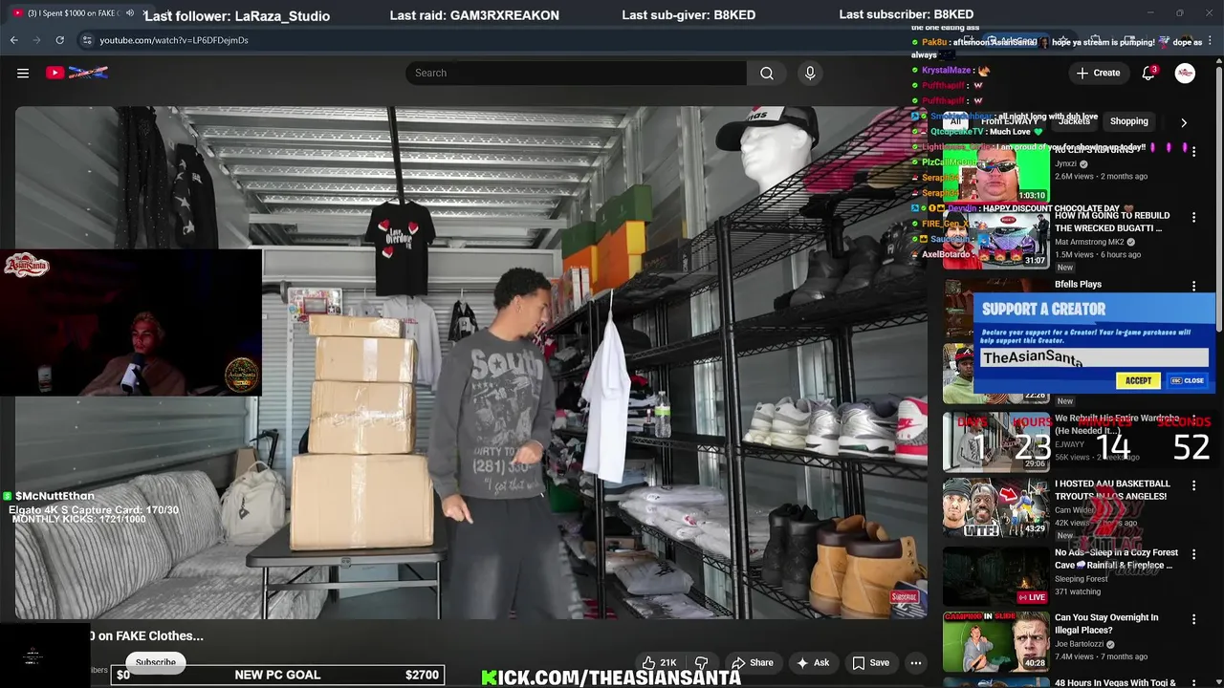Open options for Wrecked Bugatti video
The image size is (1224, 688).
point(1193,218)
